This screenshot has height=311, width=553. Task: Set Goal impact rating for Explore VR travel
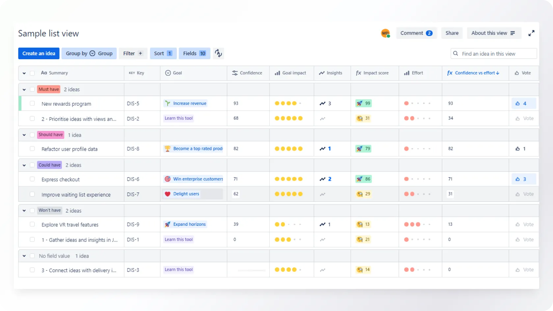coord(288,224)
